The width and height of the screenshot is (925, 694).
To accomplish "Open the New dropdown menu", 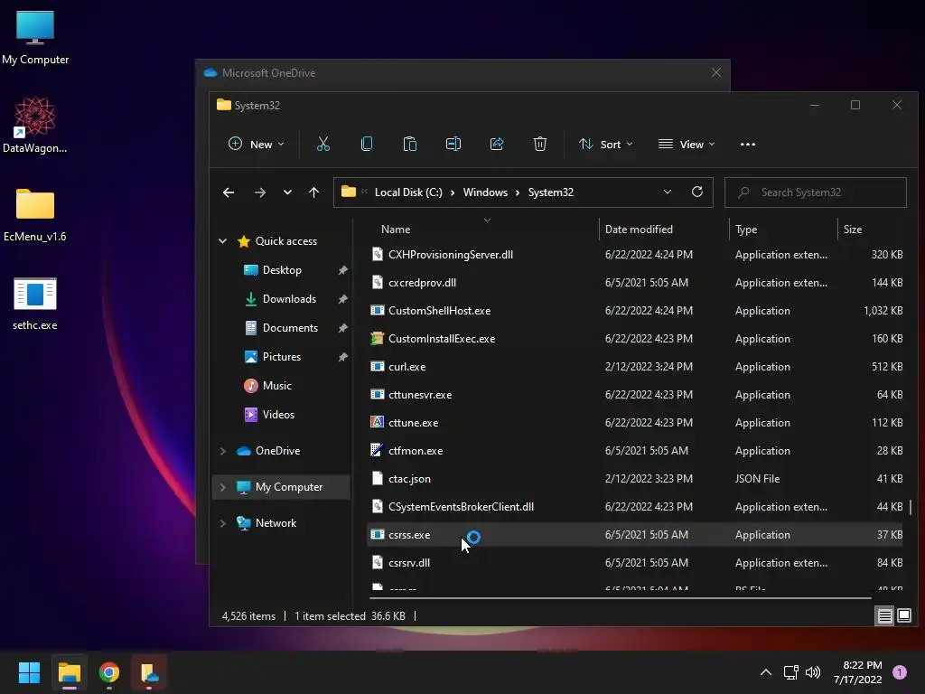I will click(256, 144).
